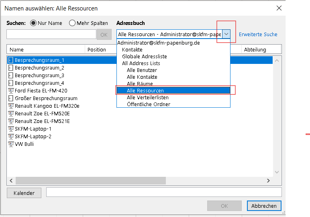Click the Kalender button
This screenshot has width=310, height=217.
(24, 193)
